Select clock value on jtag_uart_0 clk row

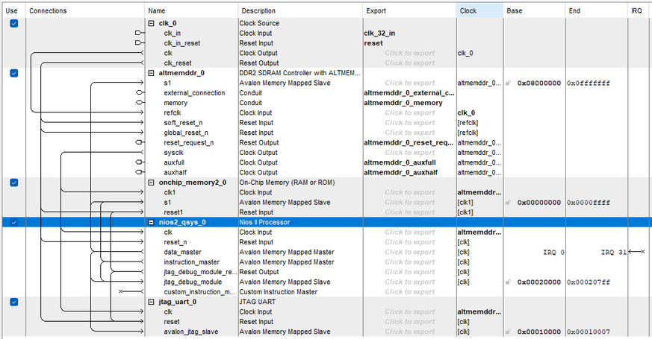(x=479, y=312)
